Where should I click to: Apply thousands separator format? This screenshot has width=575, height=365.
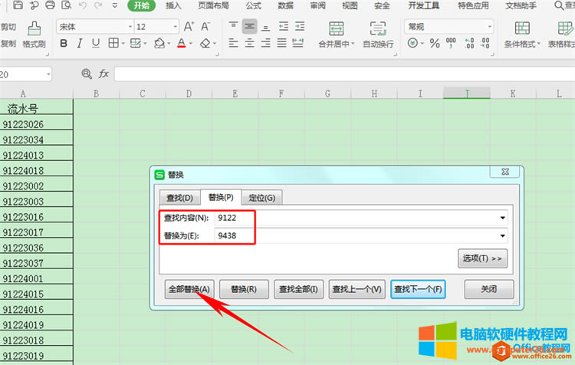pyautogui.click(x=451, y=43)
